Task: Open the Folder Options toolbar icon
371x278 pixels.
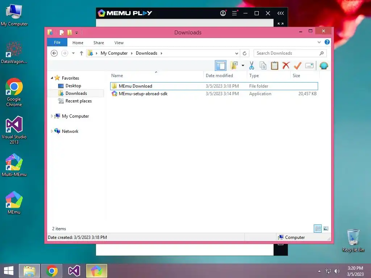Action: point(234,66)
